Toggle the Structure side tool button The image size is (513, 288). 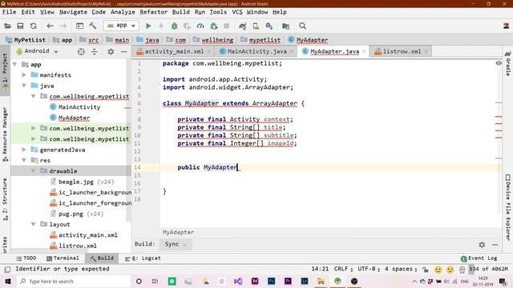[5, 199]
